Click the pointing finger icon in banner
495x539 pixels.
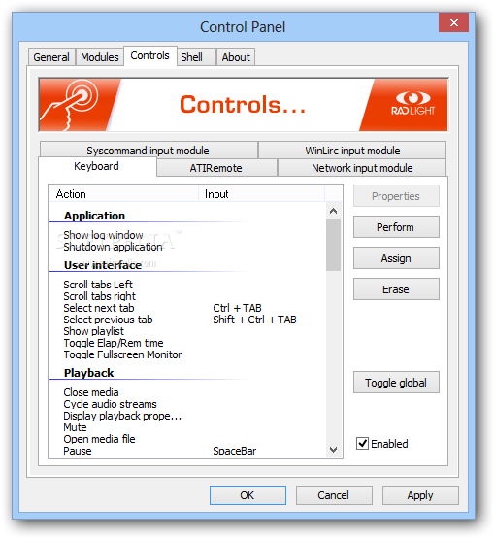pos(70,105)
